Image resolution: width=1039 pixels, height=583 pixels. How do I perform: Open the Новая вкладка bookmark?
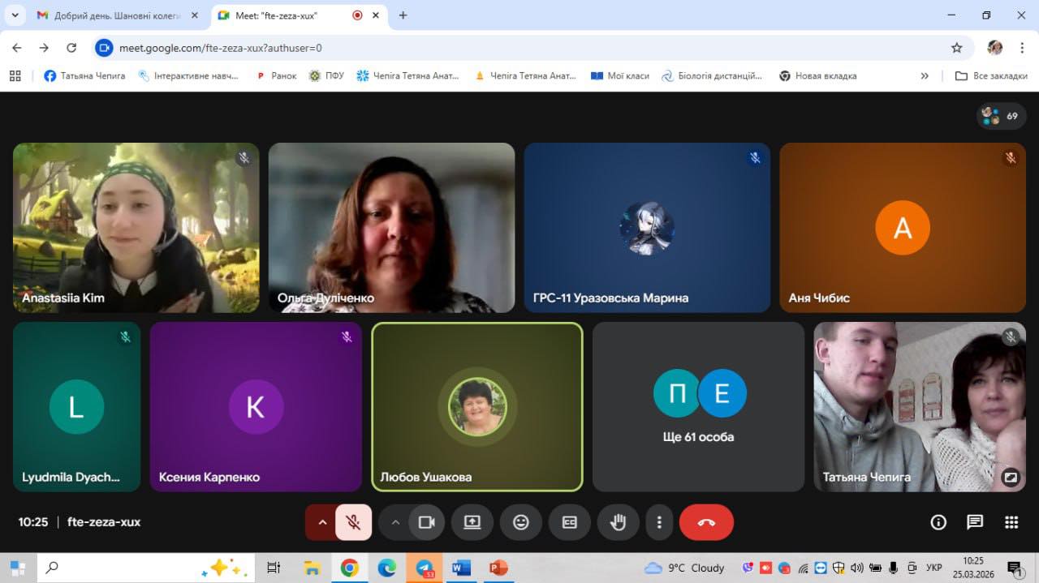(818, 75)
